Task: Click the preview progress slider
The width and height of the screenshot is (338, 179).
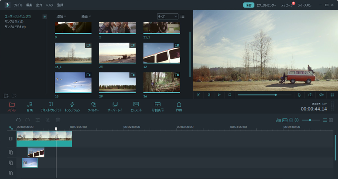Action: [x=264, y=95]
